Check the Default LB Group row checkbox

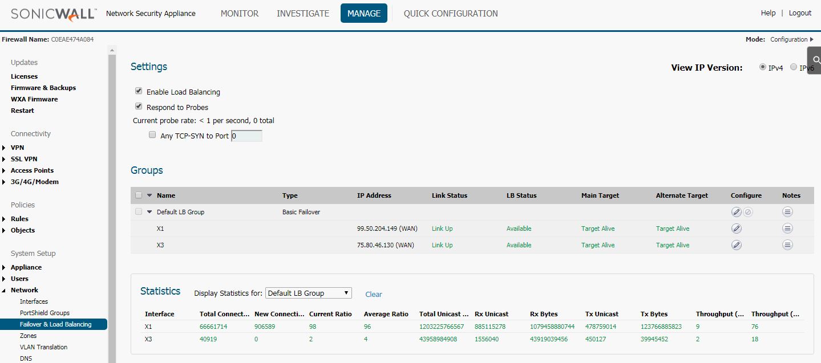point(139,212)
